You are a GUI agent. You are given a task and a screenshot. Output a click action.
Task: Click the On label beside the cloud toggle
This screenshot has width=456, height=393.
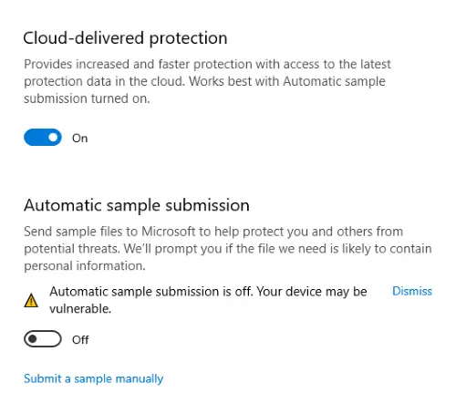pyautogui.click(x=80, y=139)
